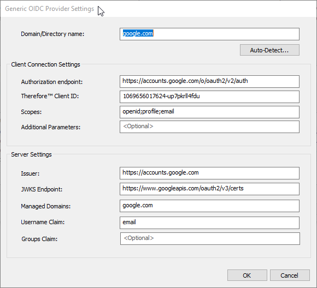Screen dimensions: 317x288
Task: Click the Server Settings group title
Action: click(x=31, y=154)
